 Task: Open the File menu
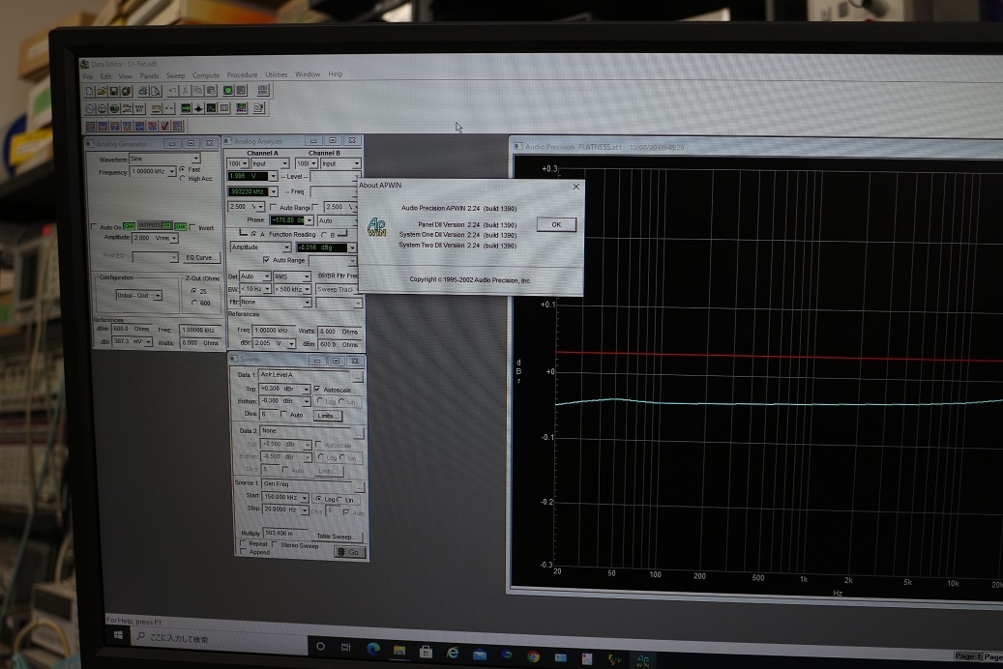88,76
